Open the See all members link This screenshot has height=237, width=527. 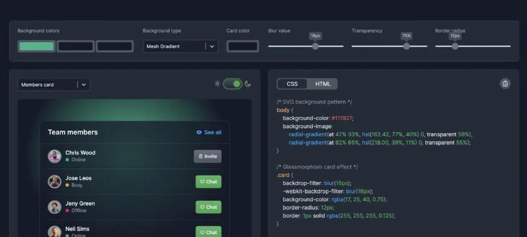pyautogui.click(x=212, y=132)
